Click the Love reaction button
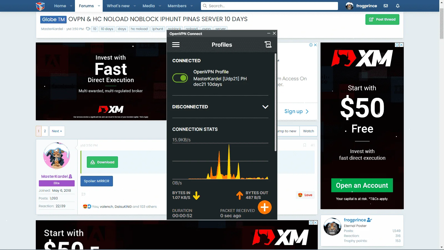The image size is (444, 250). pyautogui.click(x=305, y=195)
